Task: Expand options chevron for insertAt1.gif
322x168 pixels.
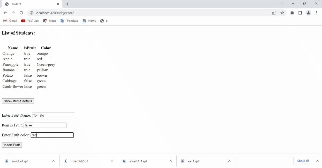Action: coord(171,161)
